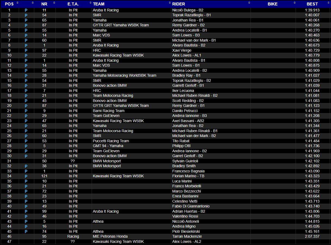Click the P icon in Bradley Ray - B1 row
The height and width of the screenshot is (245, 331).
coord(26,76)
